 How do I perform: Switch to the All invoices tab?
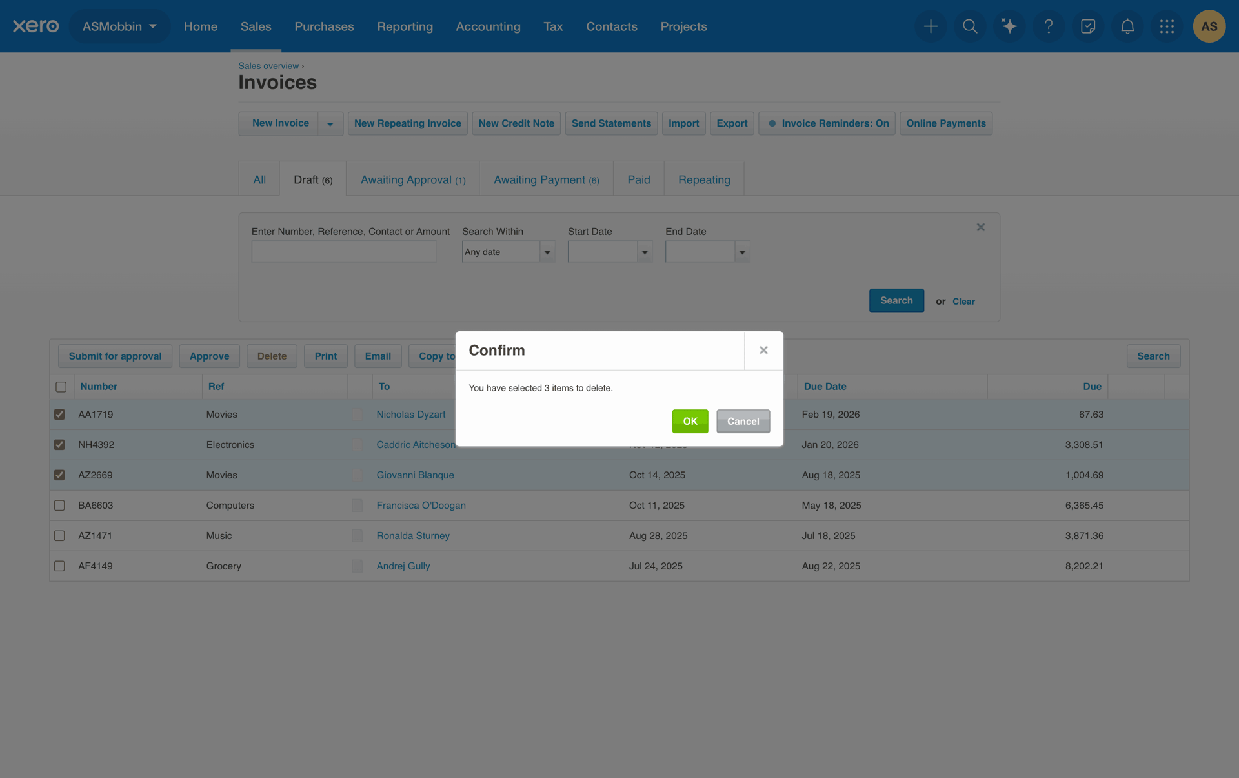point(259,179)
